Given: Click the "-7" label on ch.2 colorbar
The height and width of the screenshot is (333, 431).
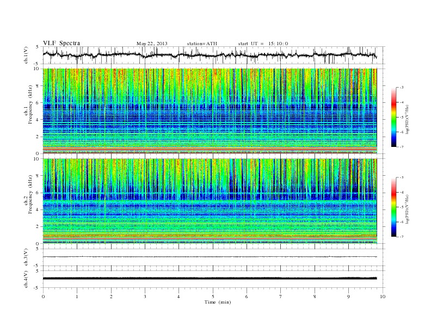Looking at the screenshot, I should (402, 237).
